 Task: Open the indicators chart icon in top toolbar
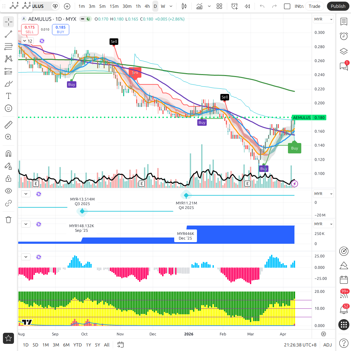coord(200,6)
